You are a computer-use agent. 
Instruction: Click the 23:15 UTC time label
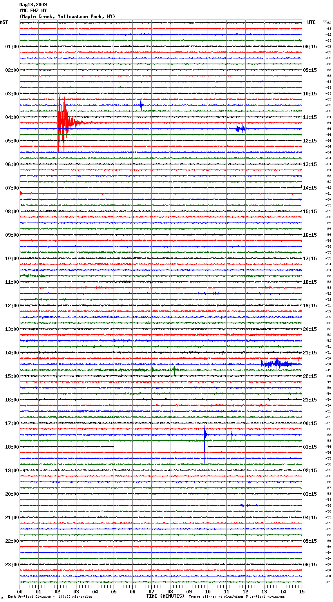310,400
